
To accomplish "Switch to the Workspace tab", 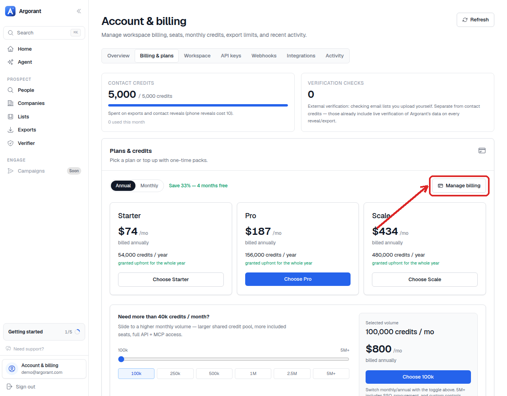I will click(197, 56).
